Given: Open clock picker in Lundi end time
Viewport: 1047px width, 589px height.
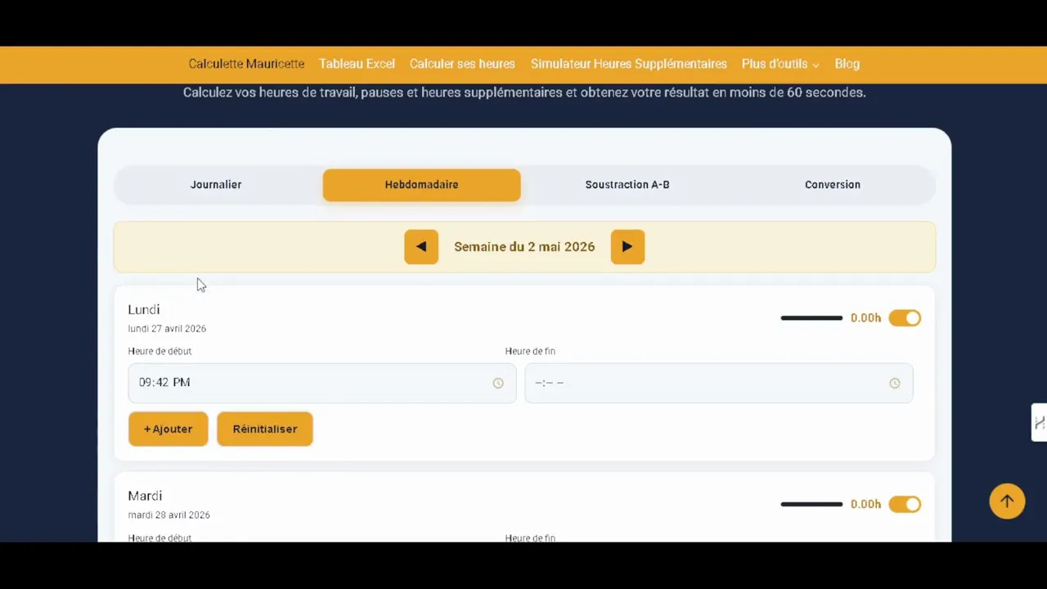Looking at the screenshot, I should [x=895, y=383].
